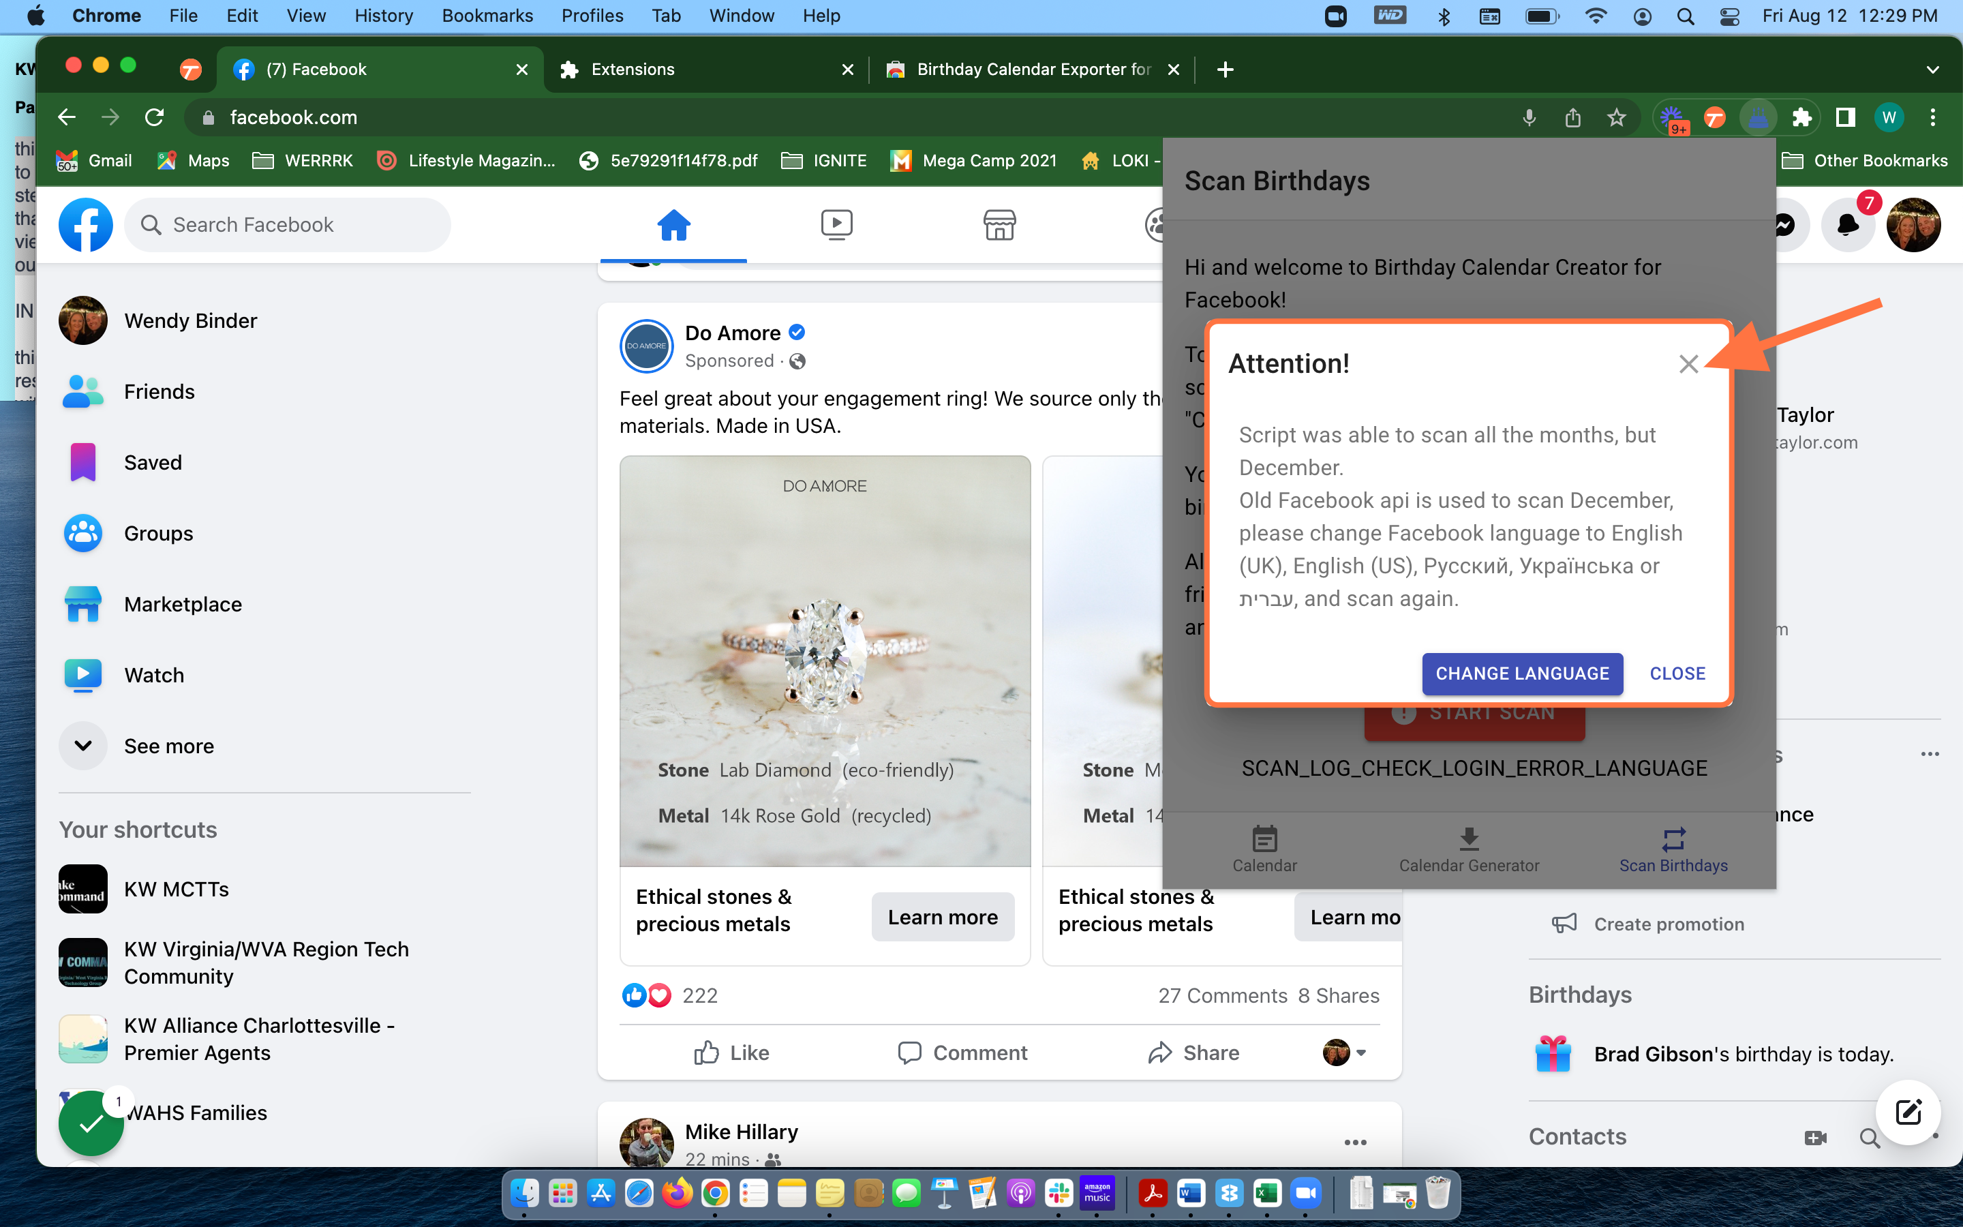Open account profile picture menu
Viewport: 1963px width, 1227px height.
point(1913,225)
